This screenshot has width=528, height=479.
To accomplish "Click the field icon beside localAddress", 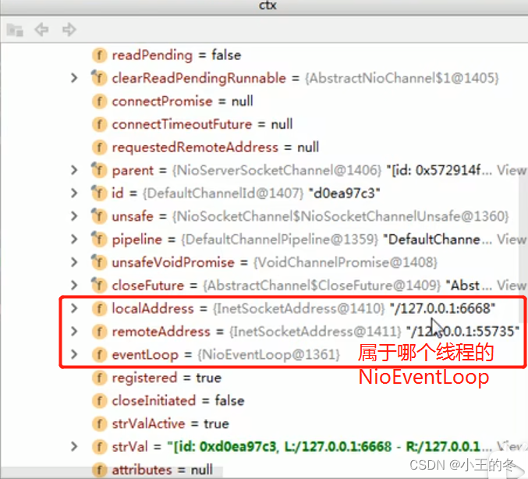I will click(x=99, y=309).
